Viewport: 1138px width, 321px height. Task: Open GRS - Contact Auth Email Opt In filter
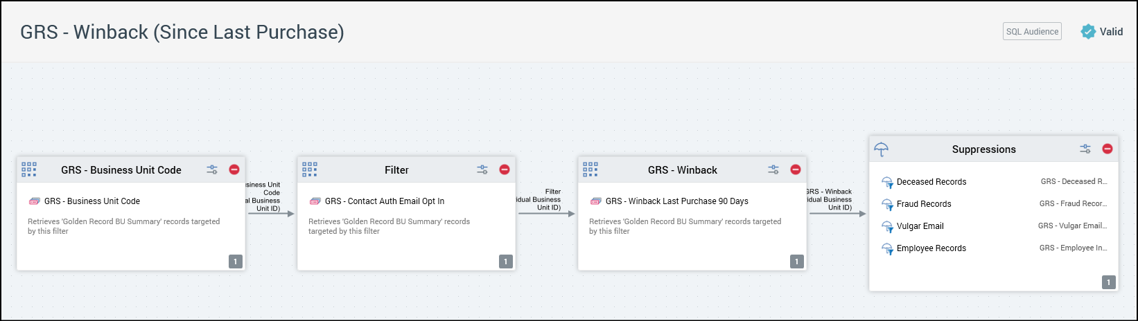pyautogui.click(x=384, y=201)
